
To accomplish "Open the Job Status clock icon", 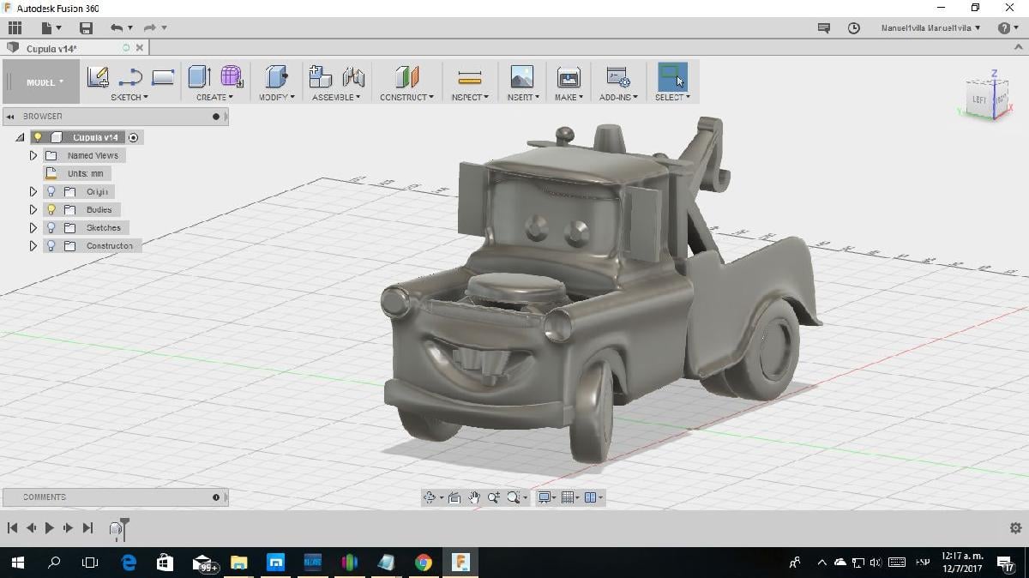I will (854, 27).
